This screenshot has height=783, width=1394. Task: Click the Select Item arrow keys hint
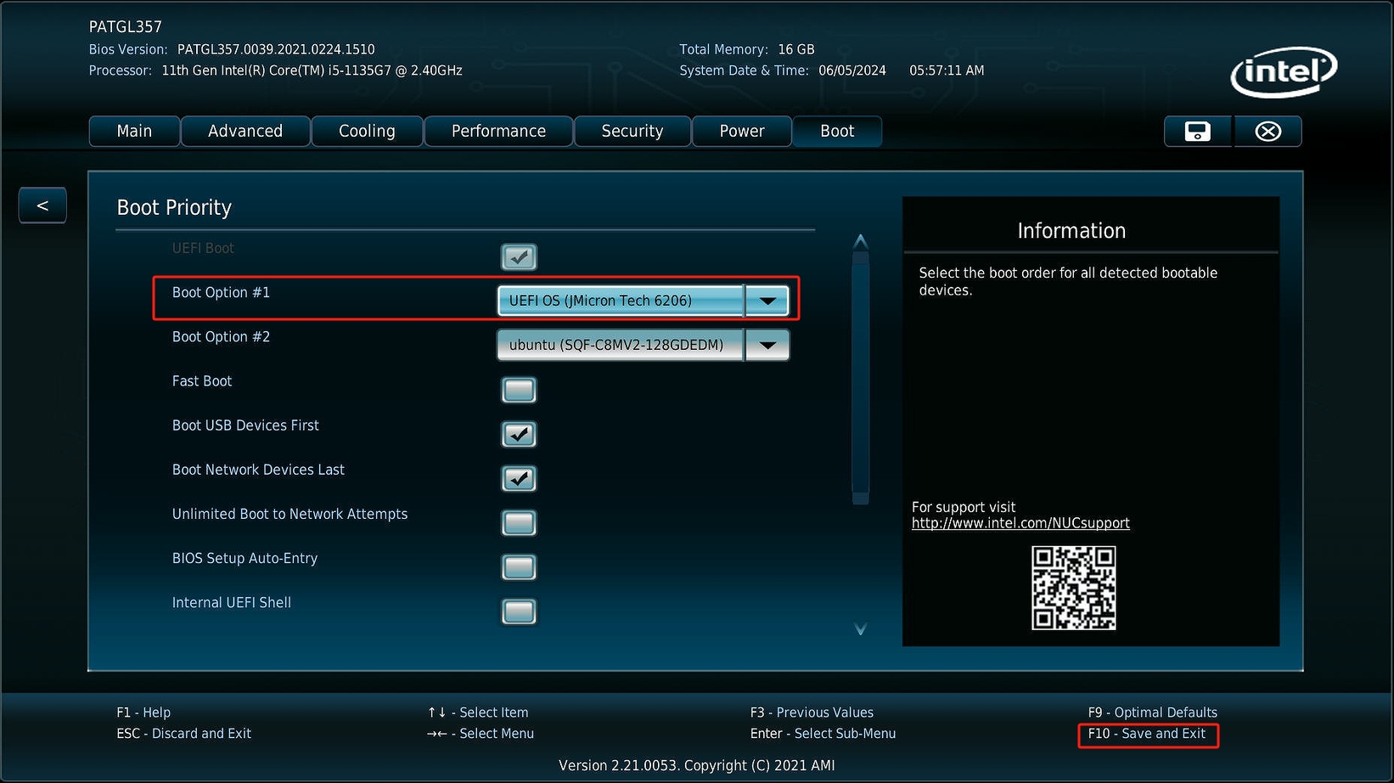pos(478,713)
